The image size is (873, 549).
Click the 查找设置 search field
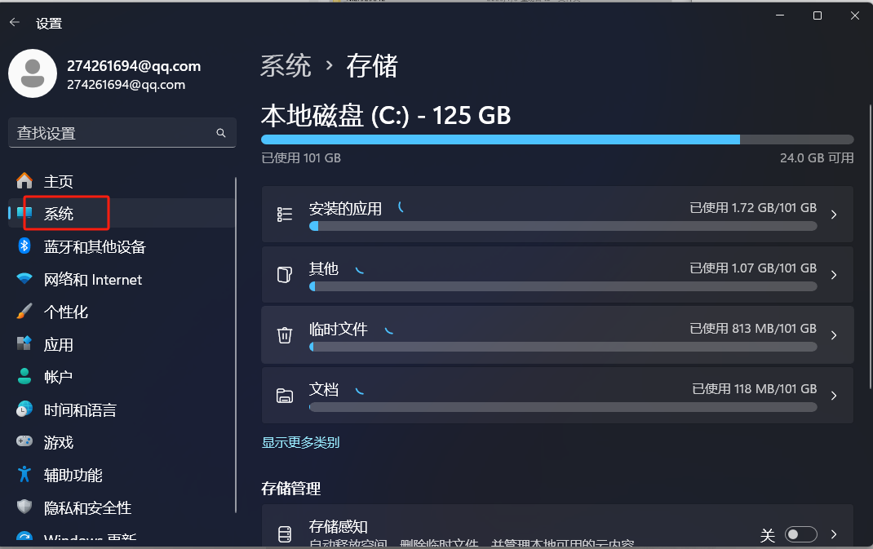(x=122, y=133)
